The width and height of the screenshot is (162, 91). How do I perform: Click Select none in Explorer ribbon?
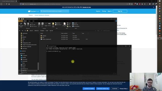tap(75, 25)
